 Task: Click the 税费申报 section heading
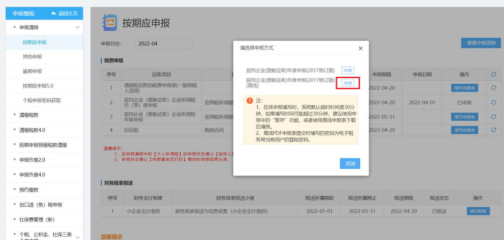(x=114, y=60)
